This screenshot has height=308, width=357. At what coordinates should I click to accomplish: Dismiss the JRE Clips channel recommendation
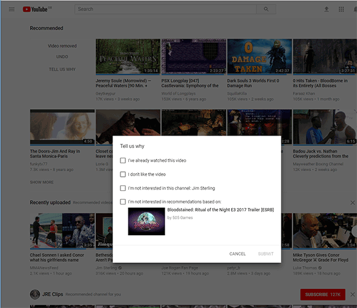pos(353,294)
